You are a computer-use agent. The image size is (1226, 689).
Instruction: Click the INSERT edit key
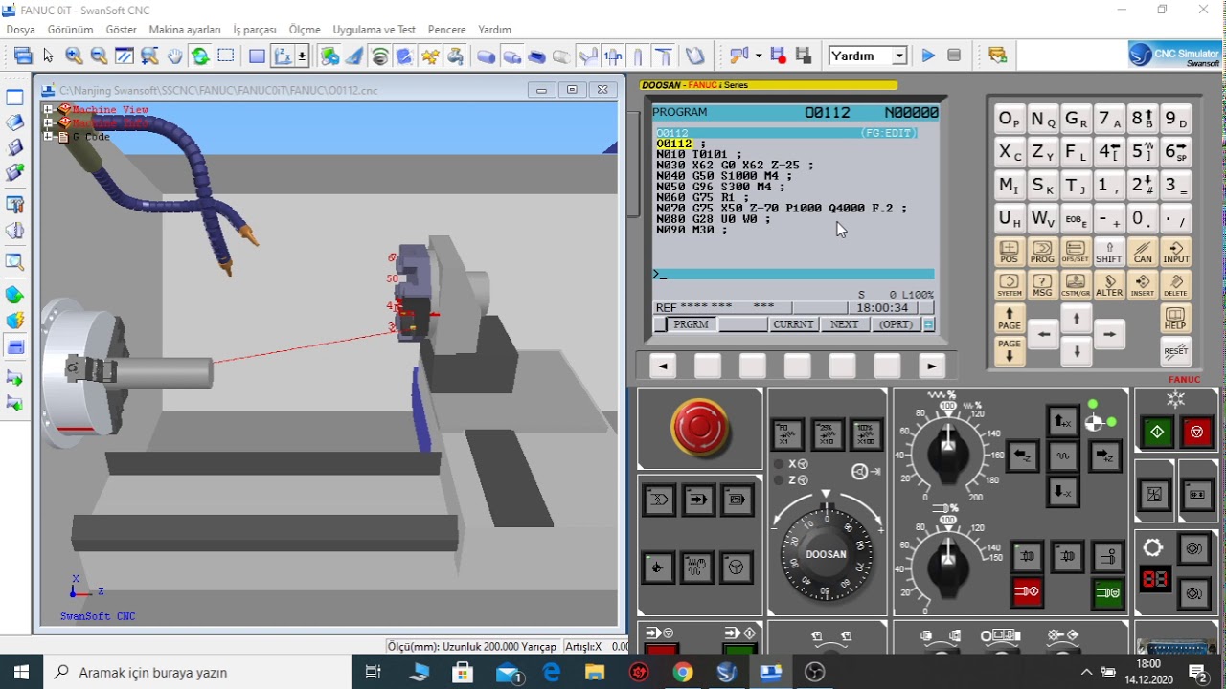pyautogui.click(x=1143, y=285)
